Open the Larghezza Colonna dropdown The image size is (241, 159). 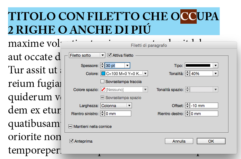(x=116, y=105)
